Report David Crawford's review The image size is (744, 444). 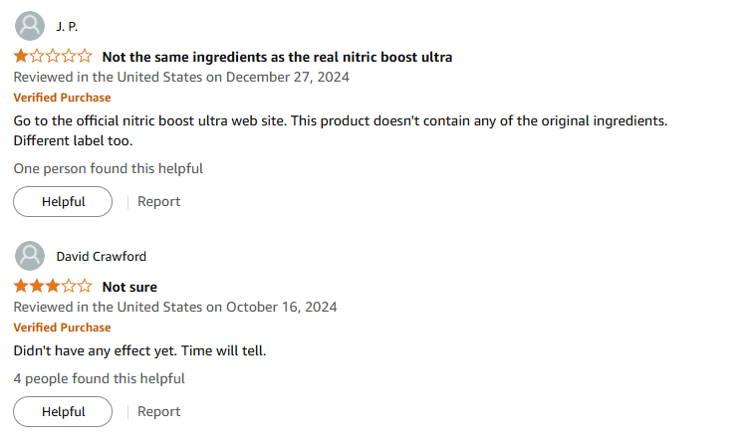coord(159,411)
